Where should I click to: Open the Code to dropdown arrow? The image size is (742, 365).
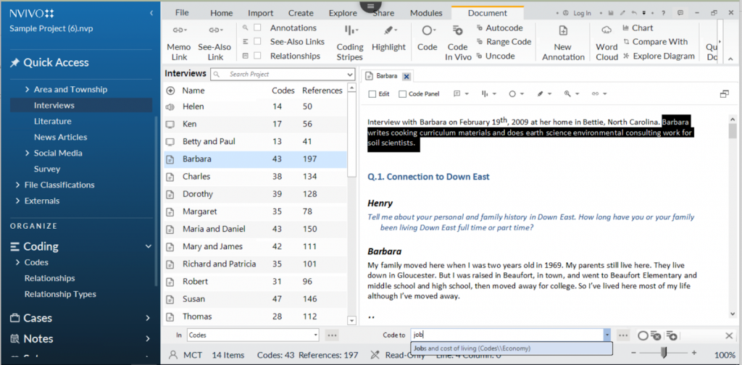607,335
